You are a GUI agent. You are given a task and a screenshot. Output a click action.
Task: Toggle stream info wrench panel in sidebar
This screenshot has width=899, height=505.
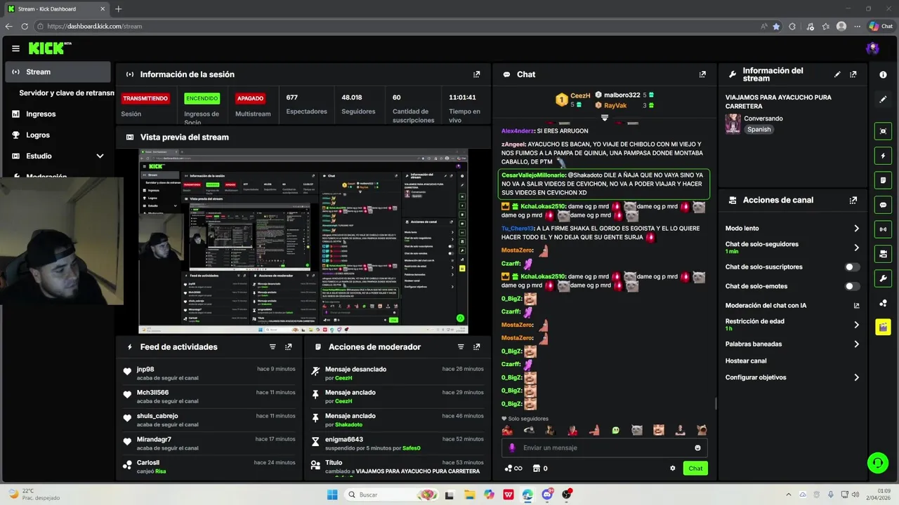point(883,278)
